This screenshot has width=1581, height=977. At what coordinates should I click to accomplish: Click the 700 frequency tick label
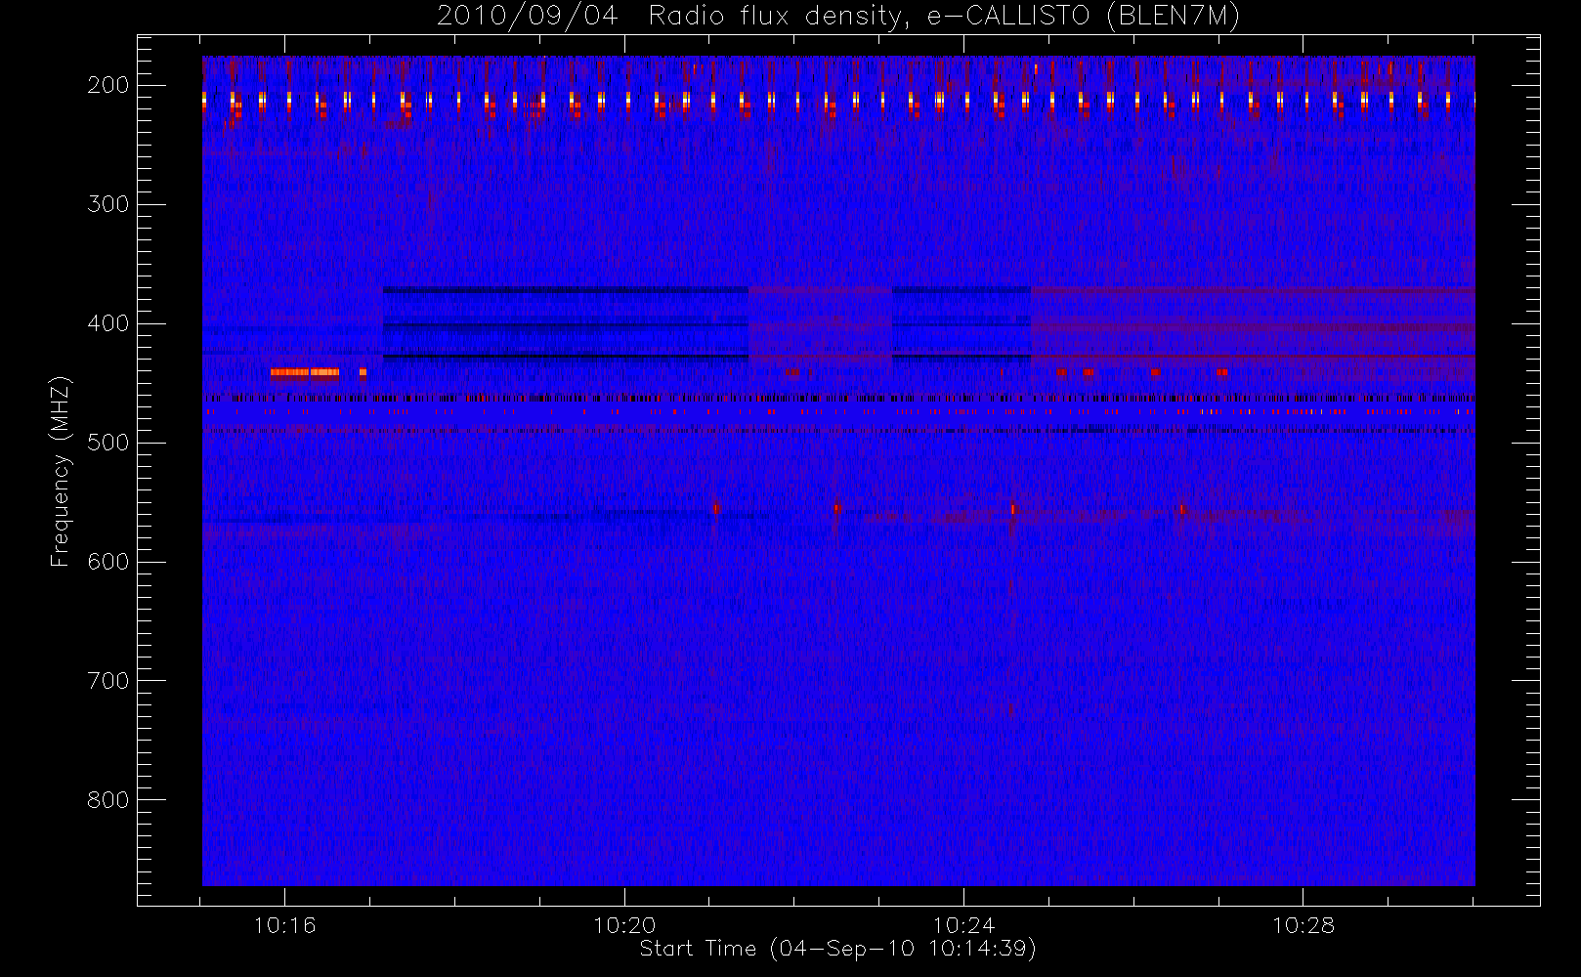point(107,681)
